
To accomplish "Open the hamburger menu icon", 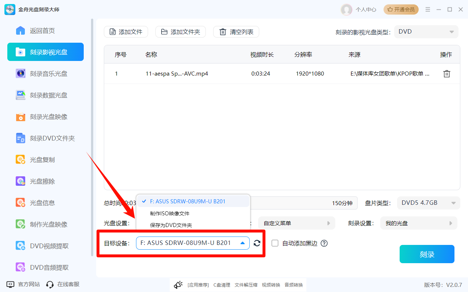I will (428, 9).
